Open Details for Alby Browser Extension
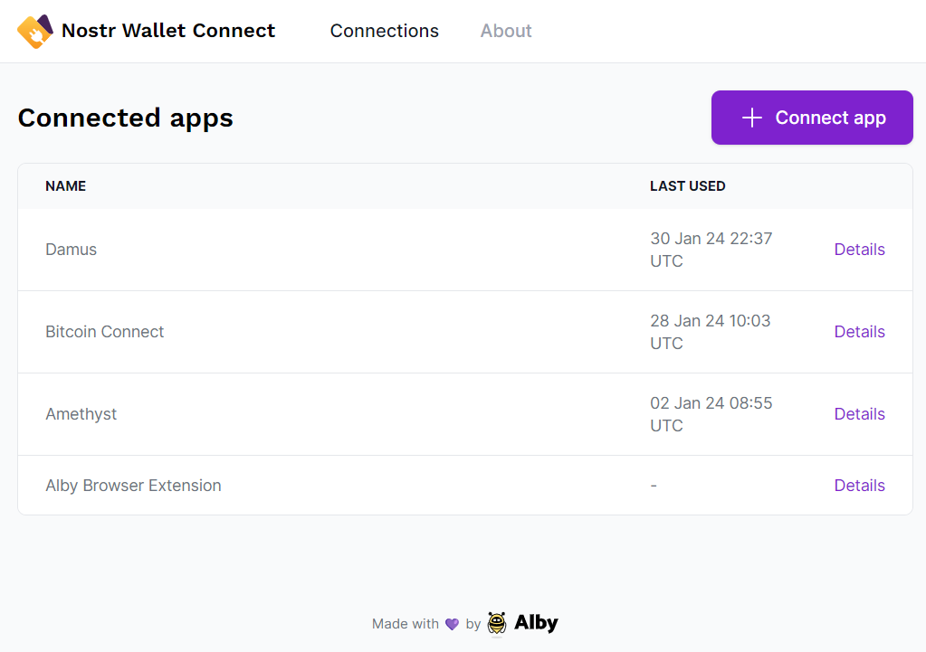926x652 pixels. pyautogui.click(x=859, y=486)
